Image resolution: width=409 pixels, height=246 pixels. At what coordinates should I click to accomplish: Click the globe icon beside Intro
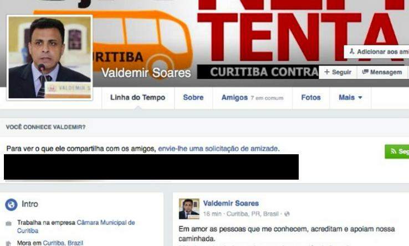(x=11, y=205)
